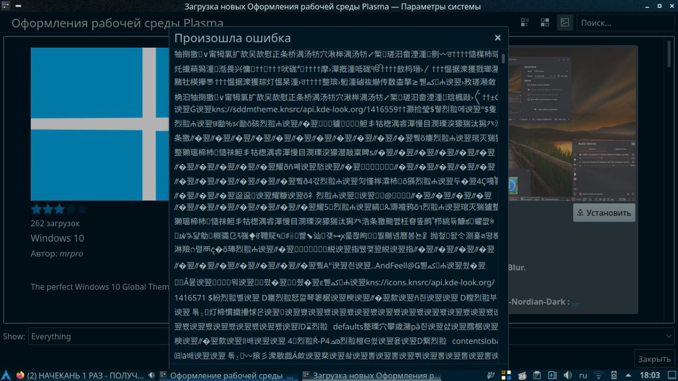Switch to 'Загрузка новых Оформления' taskbar window
The height and width of the screenshot is (381, 678).
point(371,376)
